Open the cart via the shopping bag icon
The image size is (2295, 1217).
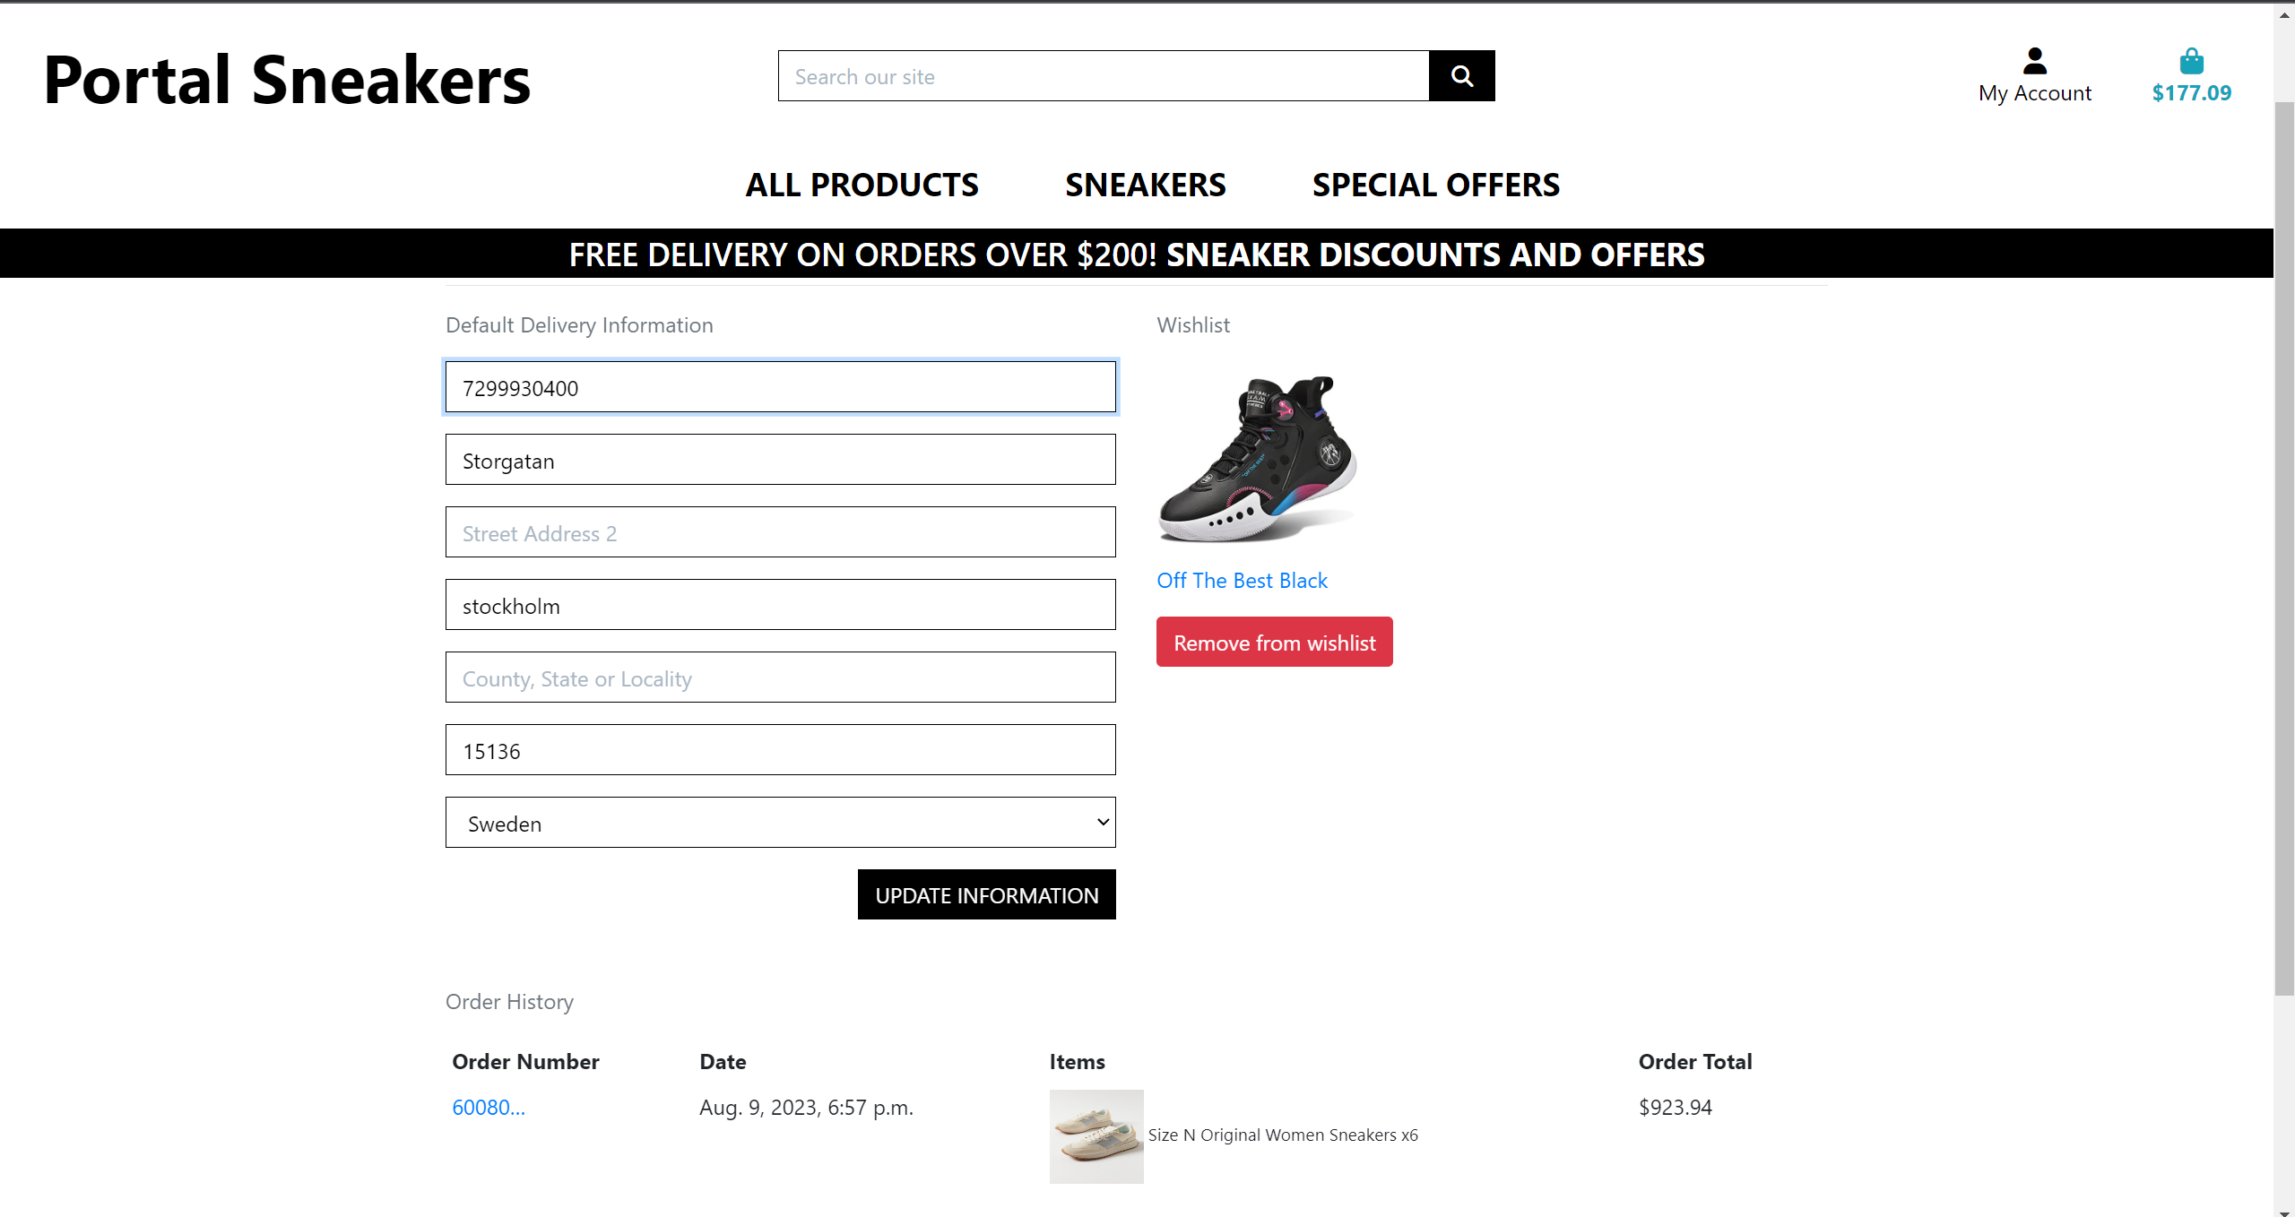(x=2191, y=59)
